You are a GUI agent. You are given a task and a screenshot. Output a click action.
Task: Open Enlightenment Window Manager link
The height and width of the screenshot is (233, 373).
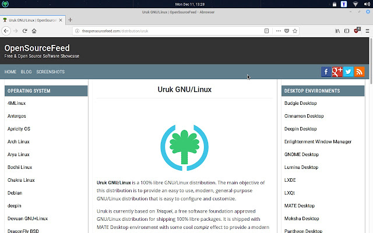[x=318, y=142]
